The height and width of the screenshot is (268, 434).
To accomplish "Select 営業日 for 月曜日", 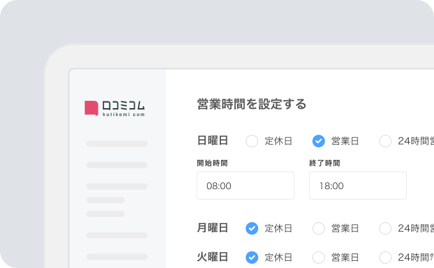I will (x=319, y=228).
